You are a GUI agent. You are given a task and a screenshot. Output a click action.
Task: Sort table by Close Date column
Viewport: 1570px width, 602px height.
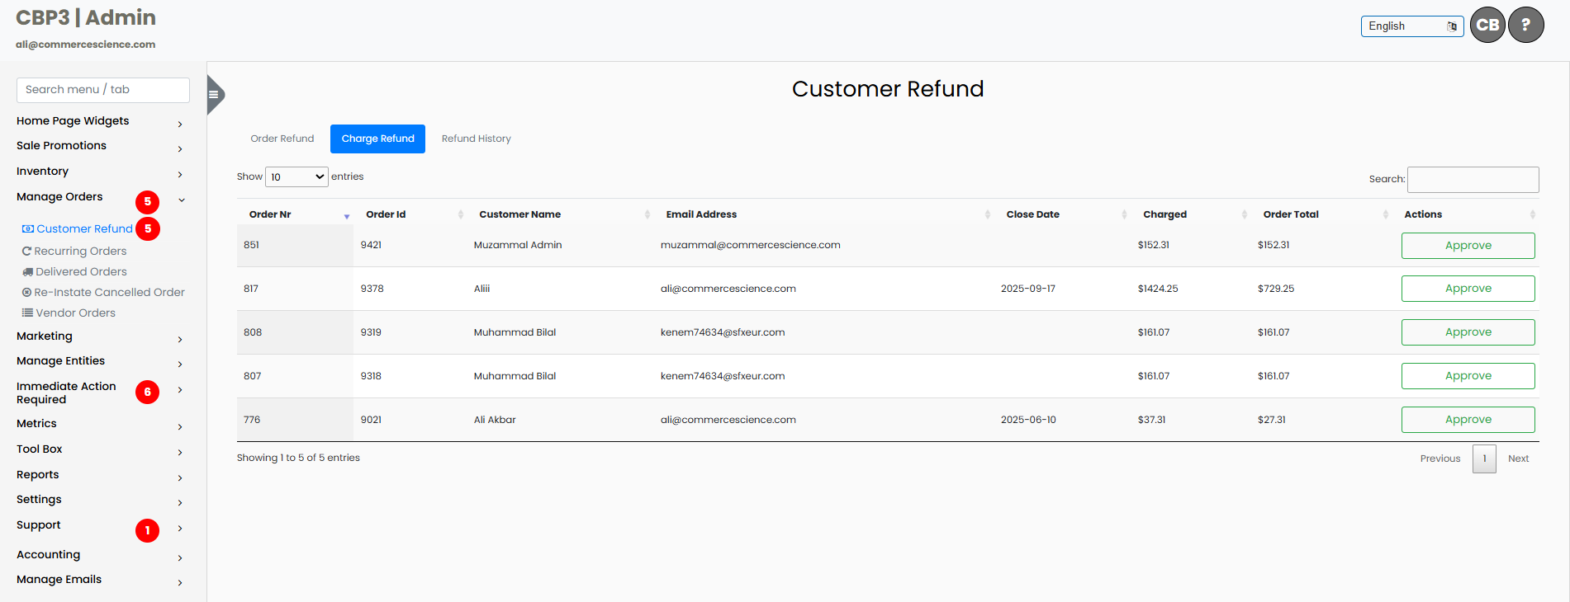(1032, 214)
